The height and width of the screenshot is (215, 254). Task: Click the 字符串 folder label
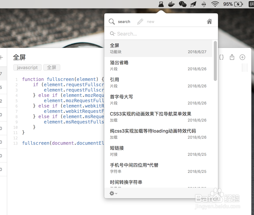[x=116, y=171]
